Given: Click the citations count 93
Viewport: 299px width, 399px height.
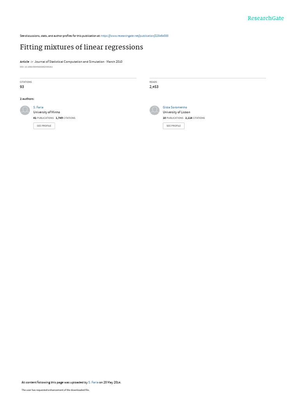Looking at the screenshot, I should click(22, 87).
